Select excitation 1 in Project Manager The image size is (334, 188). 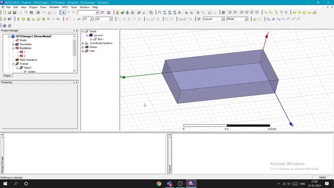pos(25,52)
